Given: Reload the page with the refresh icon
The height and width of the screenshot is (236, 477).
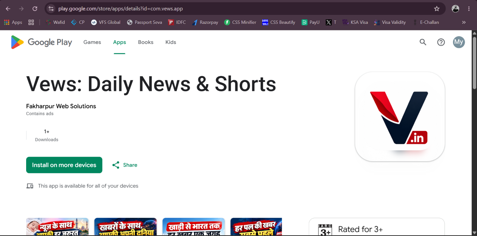Looking at the screenshot, I should 35,9.
